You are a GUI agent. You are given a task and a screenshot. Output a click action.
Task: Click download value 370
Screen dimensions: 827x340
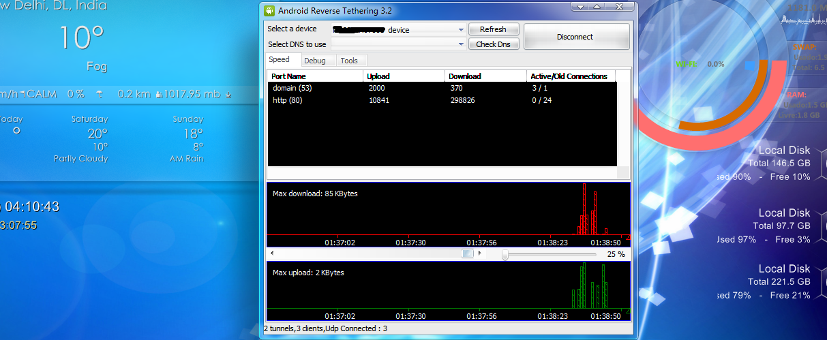pos(457,89)
